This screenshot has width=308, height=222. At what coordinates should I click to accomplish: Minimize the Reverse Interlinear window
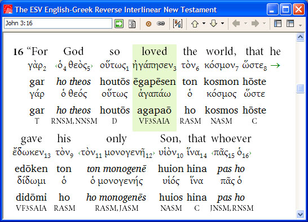point(272,9)
